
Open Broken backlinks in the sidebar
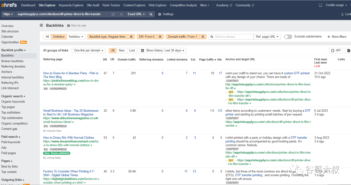[12, 61]
